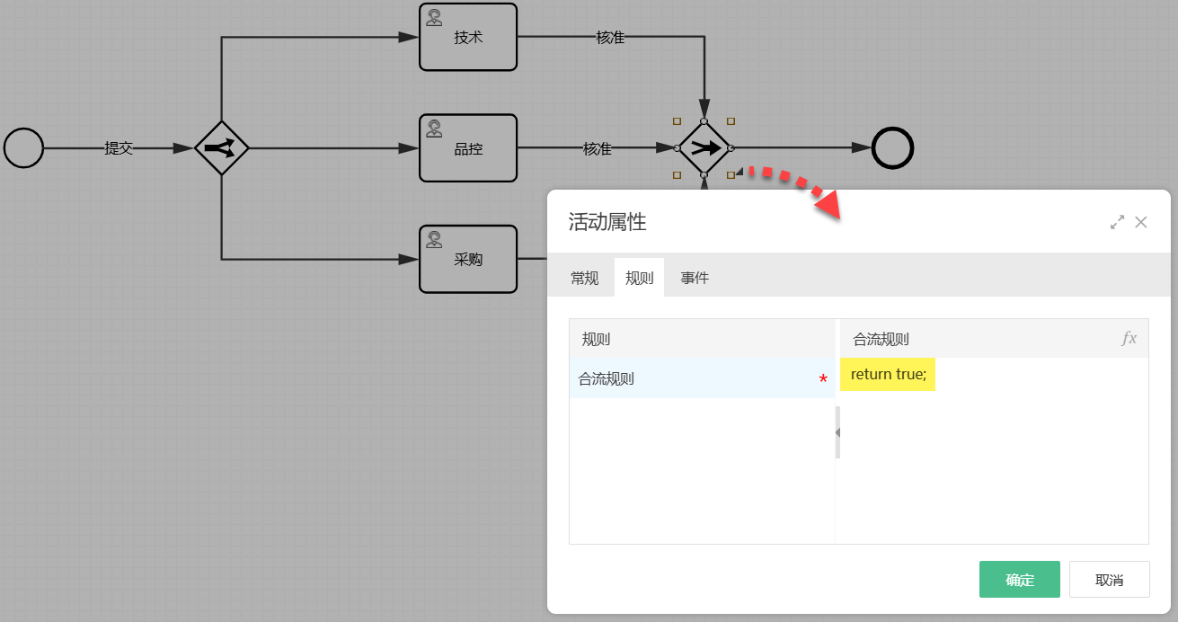Switch to the 常规 tab
This screenshot has width=1178, height=622.
tap(584, 278)
